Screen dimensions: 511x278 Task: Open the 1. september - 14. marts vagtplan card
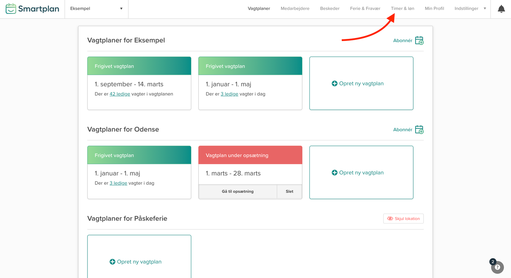pyautogui.click(x=139, y=84)
